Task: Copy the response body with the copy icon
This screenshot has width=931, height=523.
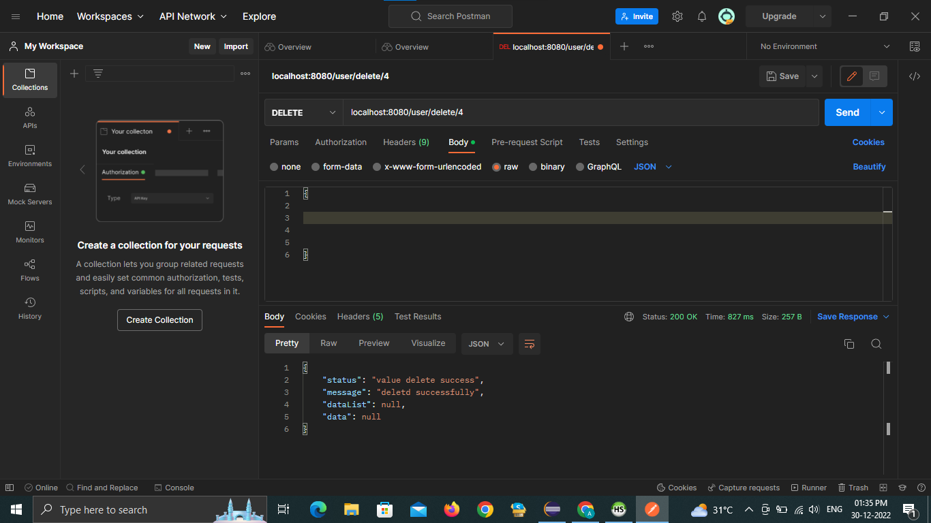Action: click(849, 344)
